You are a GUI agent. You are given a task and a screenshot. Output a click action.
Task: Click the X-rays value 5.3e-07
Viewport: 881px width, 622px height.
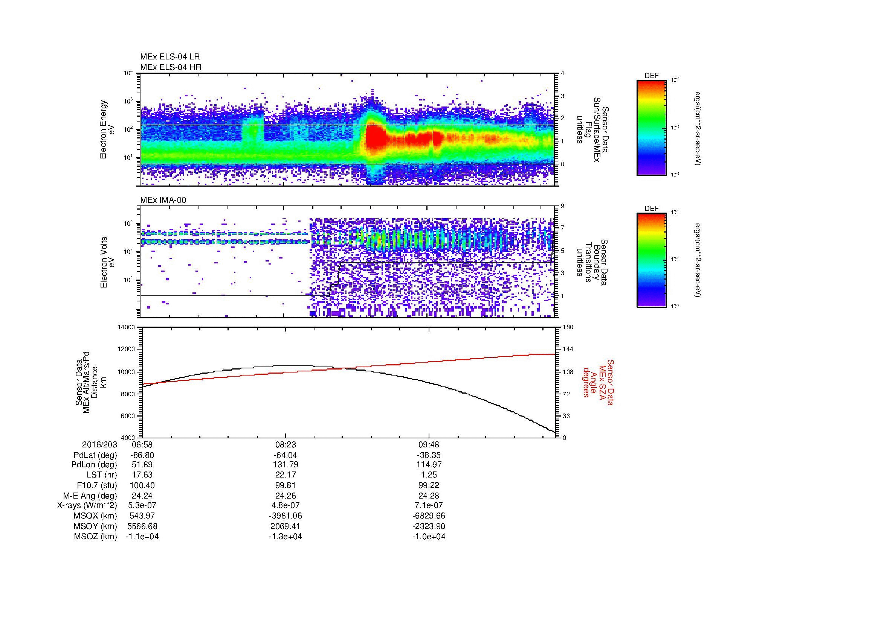(x=142, y=505)
